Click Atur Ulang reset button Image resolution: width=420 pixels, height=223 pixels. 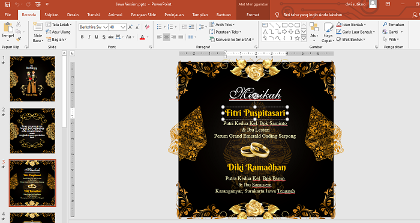coord(58,32)
